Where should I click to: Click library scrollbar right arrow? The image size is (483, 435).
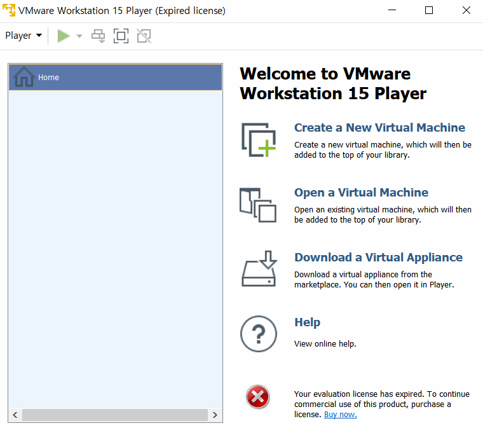[x=215, y=415]
